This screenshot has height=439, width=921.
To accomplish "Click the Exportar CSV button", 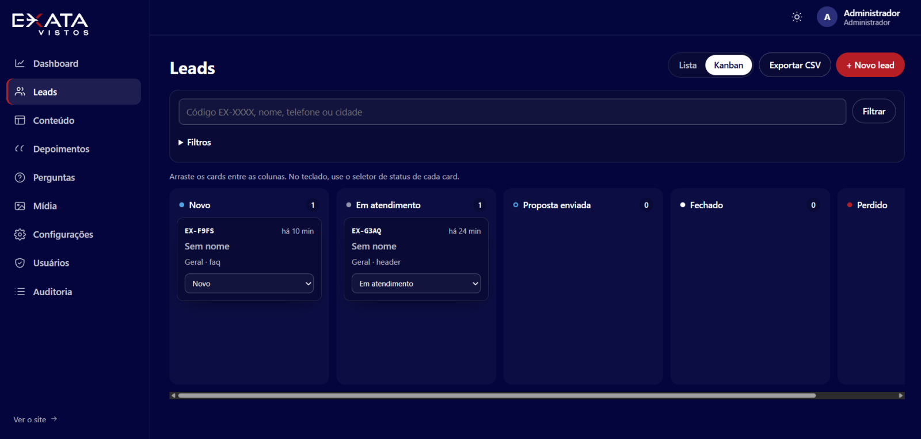I will click(795, 65).
